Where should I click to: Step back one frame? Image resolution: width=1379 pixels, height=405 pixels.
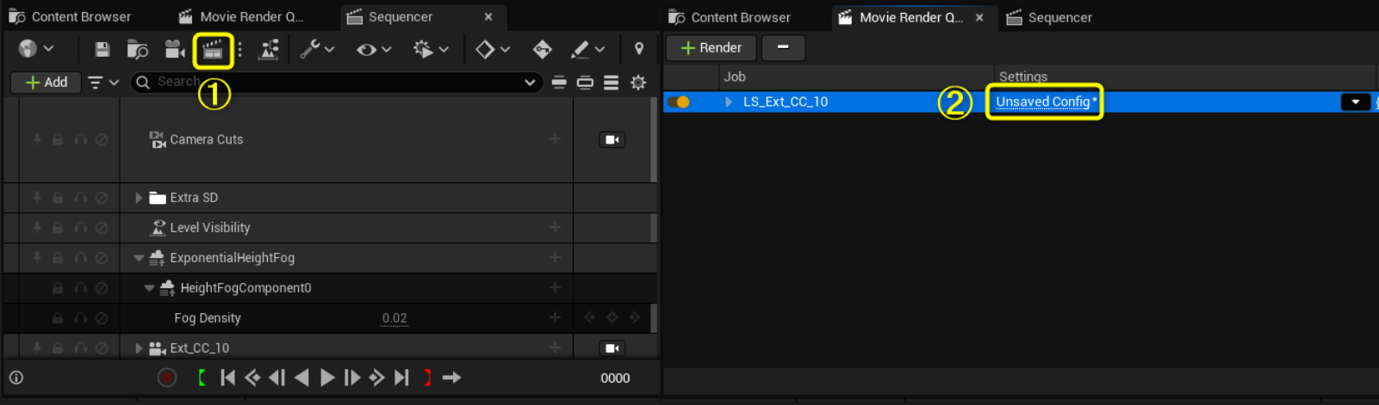point(276,377)
